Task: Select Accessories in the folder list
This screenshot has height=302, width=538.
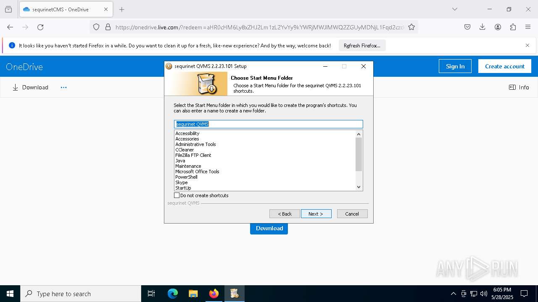Action: tap(187, 139)
